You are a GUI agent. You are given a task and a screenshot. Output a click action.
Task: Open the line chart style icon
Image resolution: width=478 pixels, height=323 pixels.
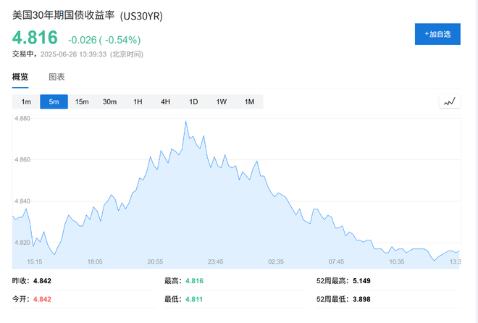pos(450,102)
